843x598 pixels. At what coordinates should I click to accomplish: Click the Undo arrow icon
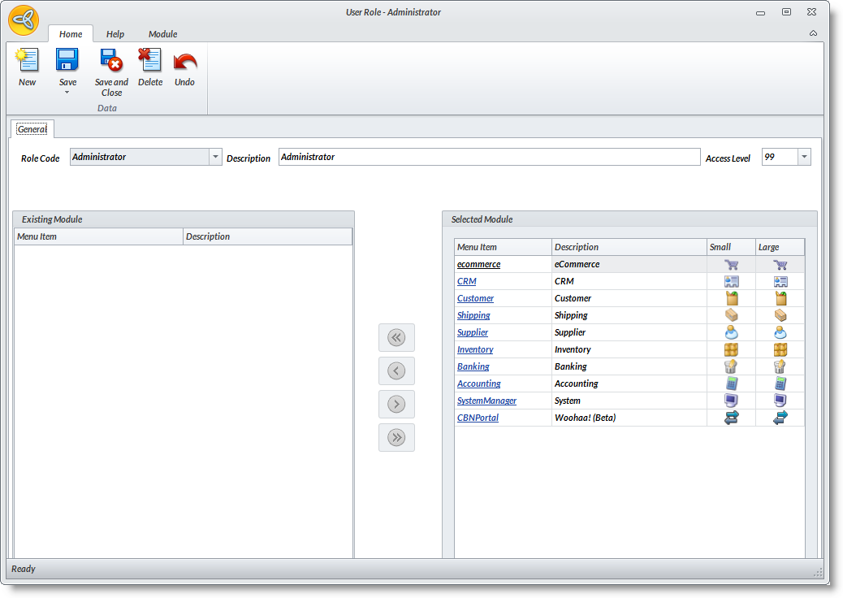(185, 61)
